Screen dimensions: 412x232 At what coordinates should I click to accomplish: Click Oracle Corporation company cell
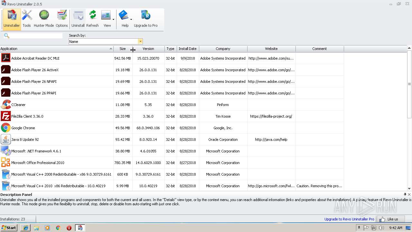click(x=223, y=140)
